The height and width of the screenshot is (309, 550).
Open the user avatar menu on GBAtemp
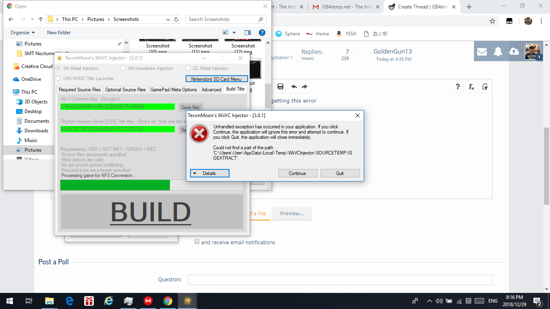533,51
